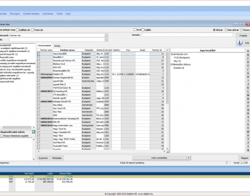Sort by the Email column header
Image resolution: width=250 pixels, height=196 pixels.
(x=142, y=50)
